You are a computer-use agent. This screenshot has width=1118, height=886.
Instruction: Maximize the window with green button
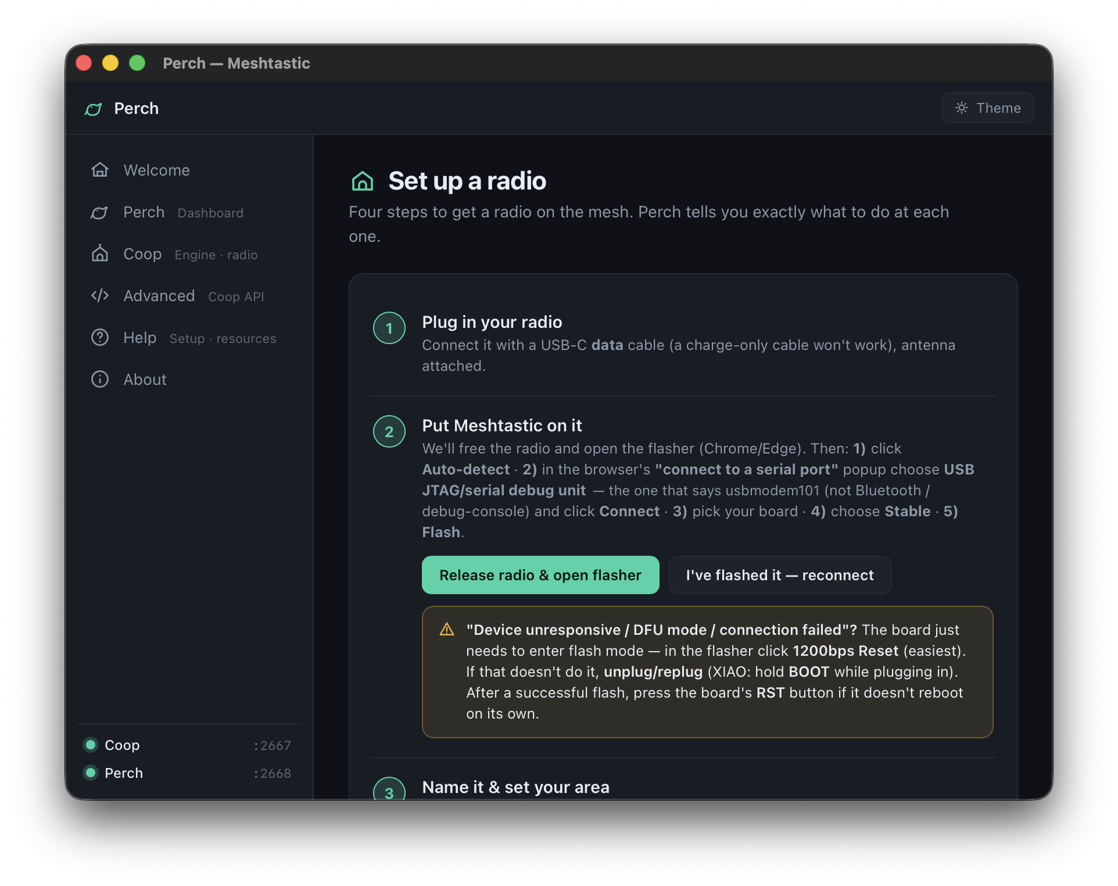(x=137, y=63)
